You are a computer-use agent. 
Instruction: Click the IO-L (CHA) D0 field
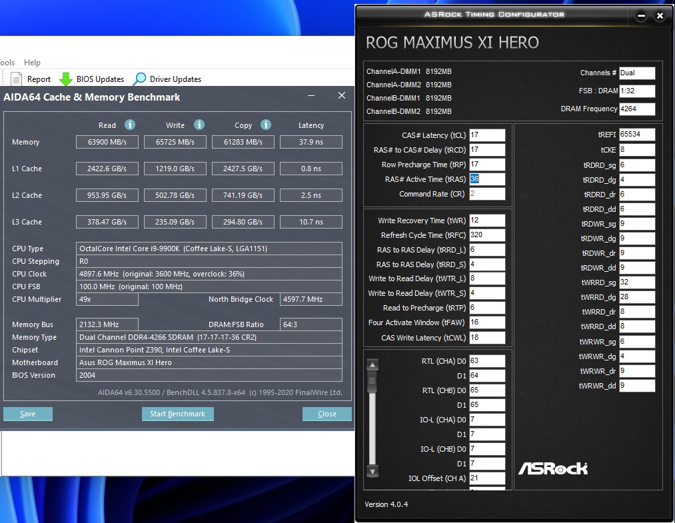[487, 419]
